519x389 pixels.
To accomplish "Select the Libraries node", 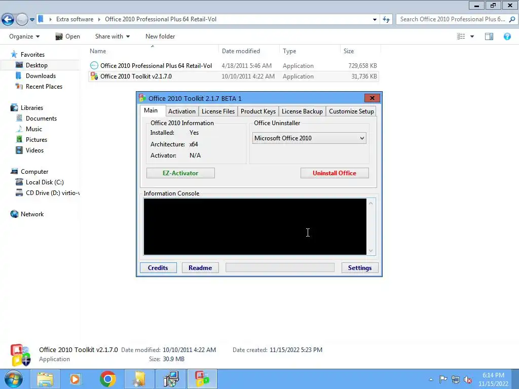I will 32,107.
